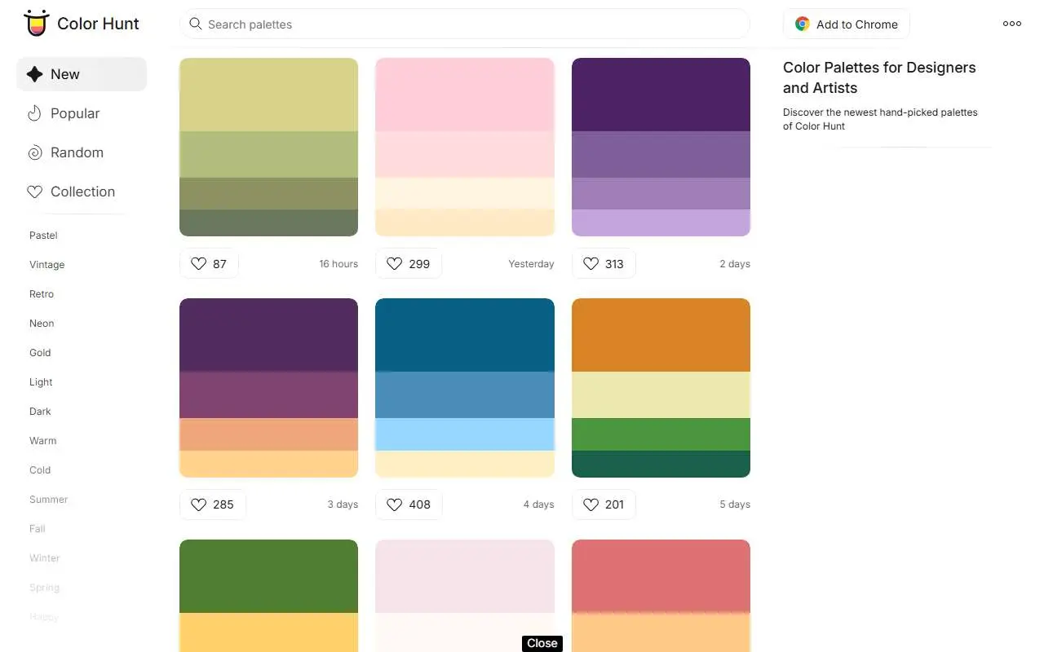Screen dimensions: 1044x652
Task: Click the "5 days" timestamp
Action: coord(735,504)
